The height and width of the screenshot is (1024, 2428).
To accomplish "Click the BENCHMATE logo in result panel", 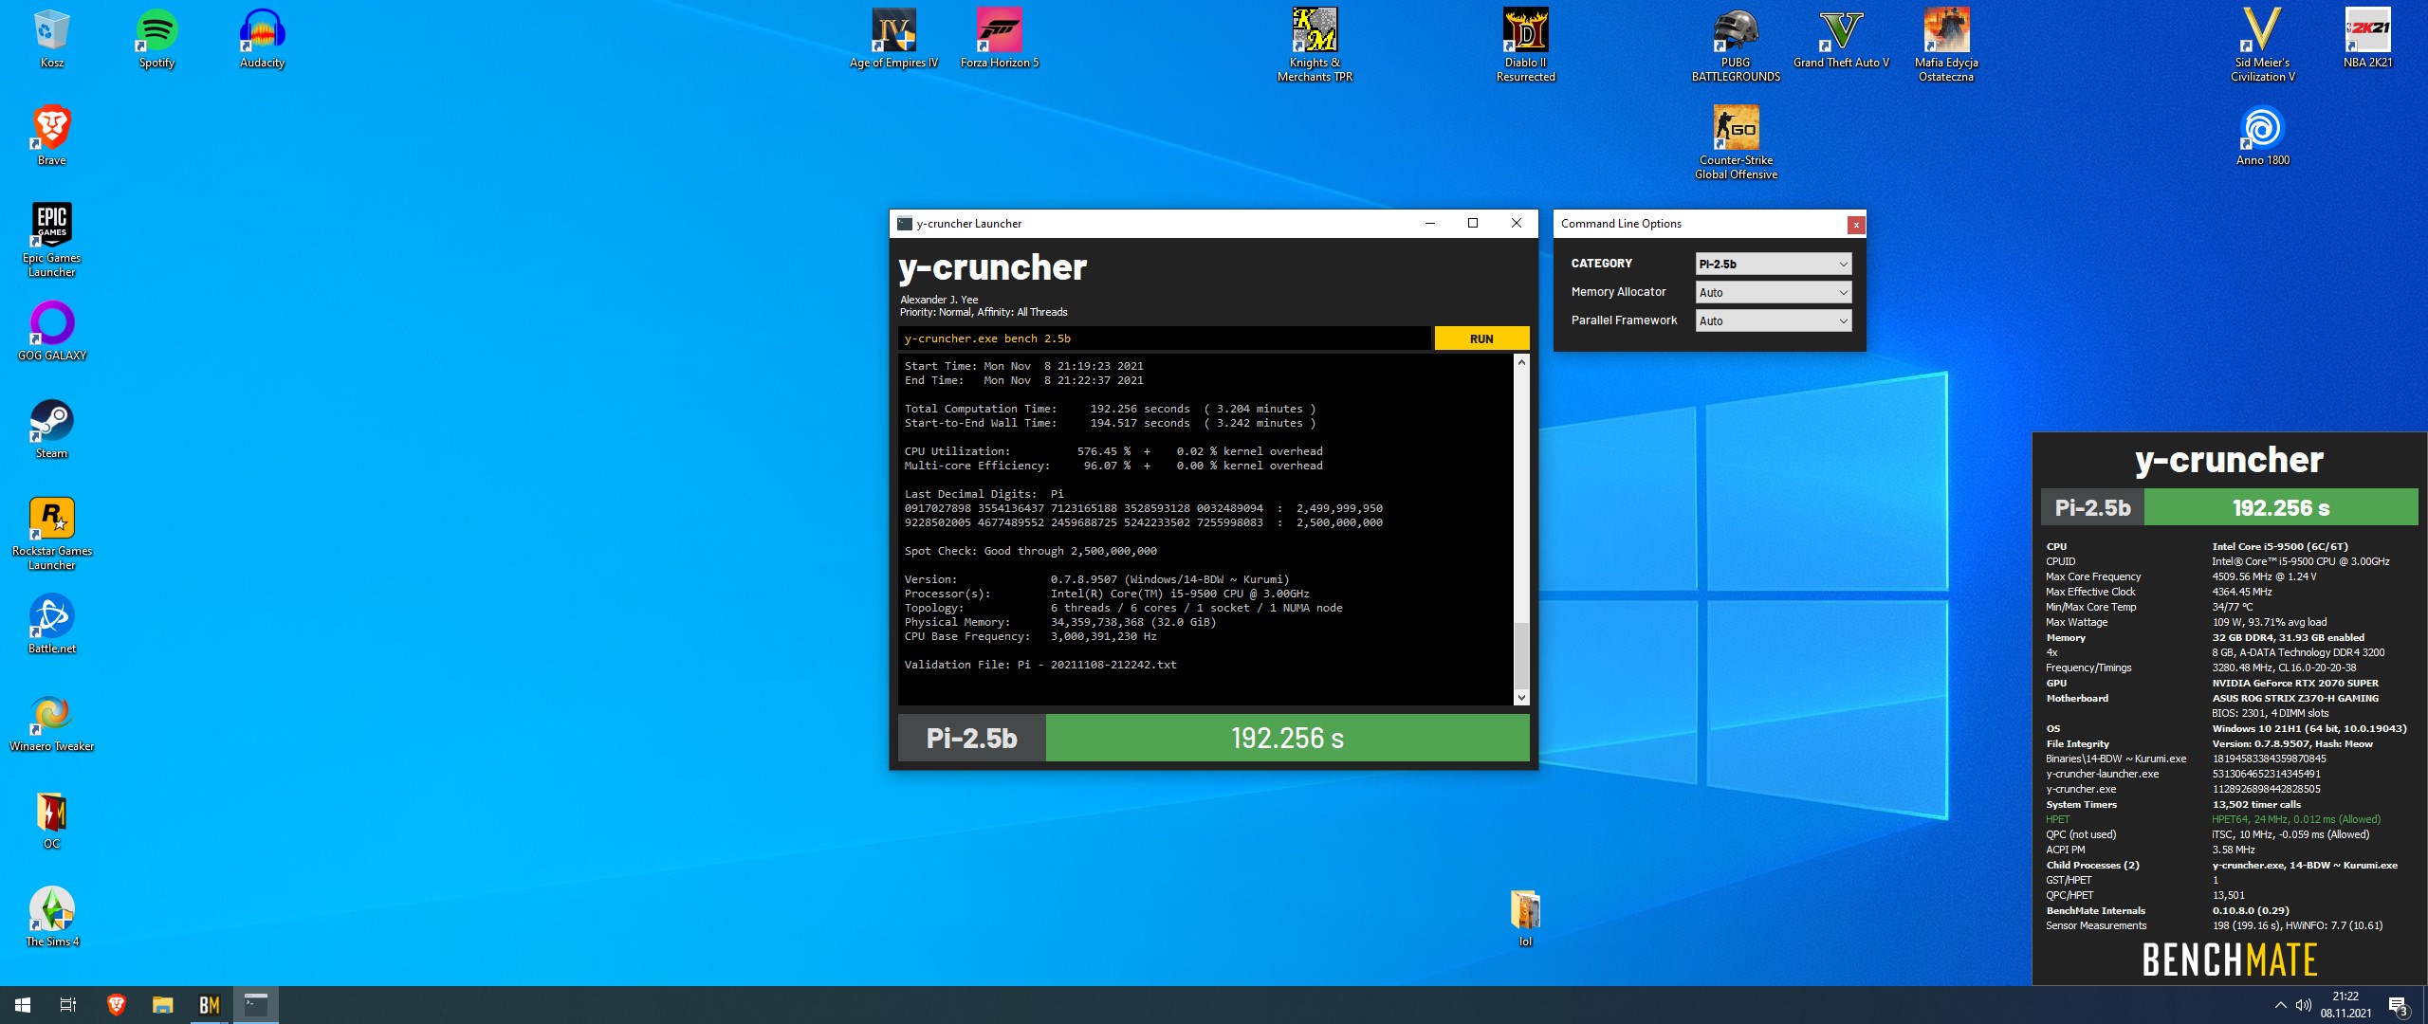I will click(x=2229, y=960).
